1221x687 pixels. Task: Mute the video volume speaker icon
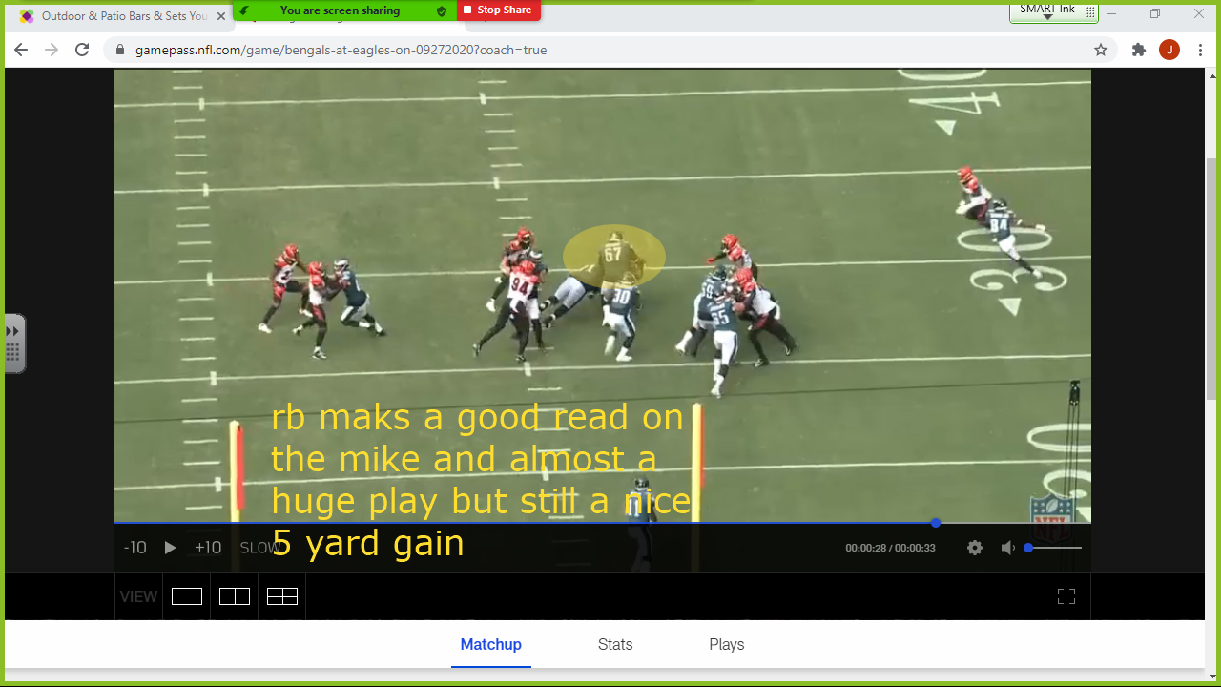(x=1007, y=547)
